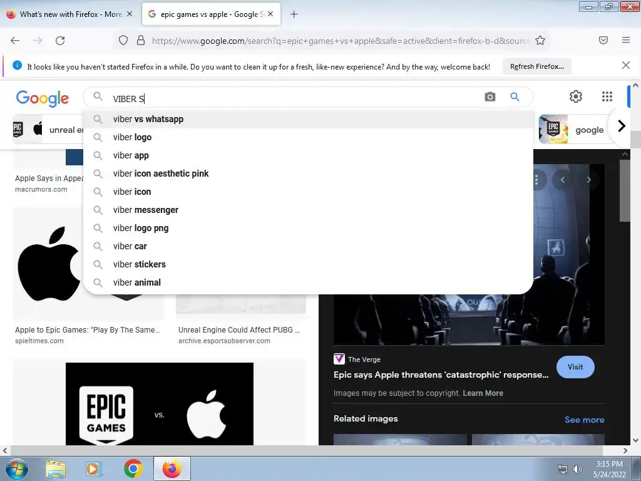Click blue magnifier search button

click(515, 97)
